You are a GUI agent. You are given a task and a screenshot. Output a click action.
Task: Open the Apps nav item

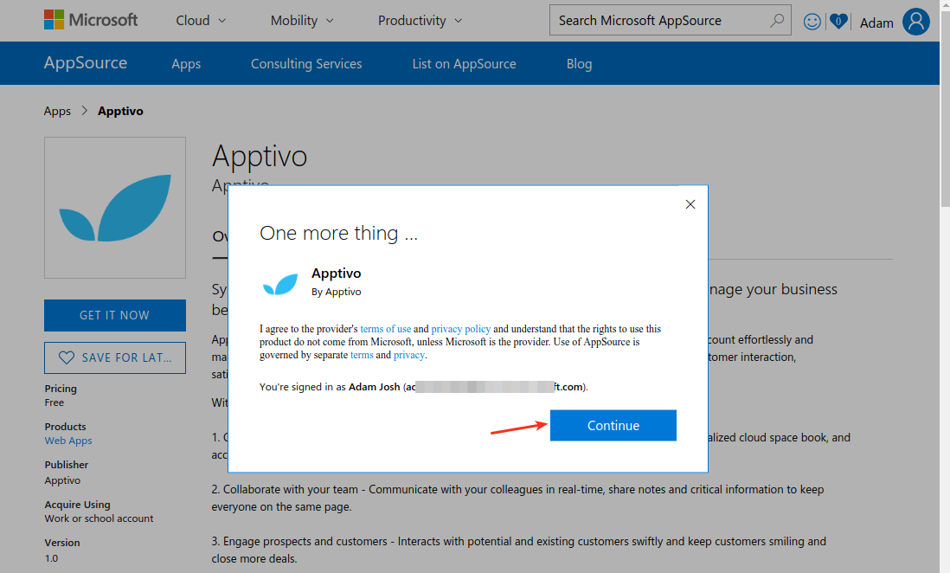[x=186, y=64]
